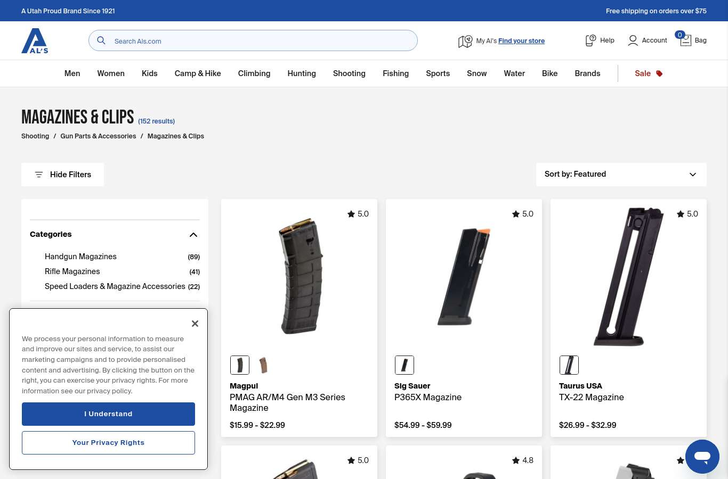Screen dimensions: 728x479
Task: Open the Women menu
Action: (111, 73)
